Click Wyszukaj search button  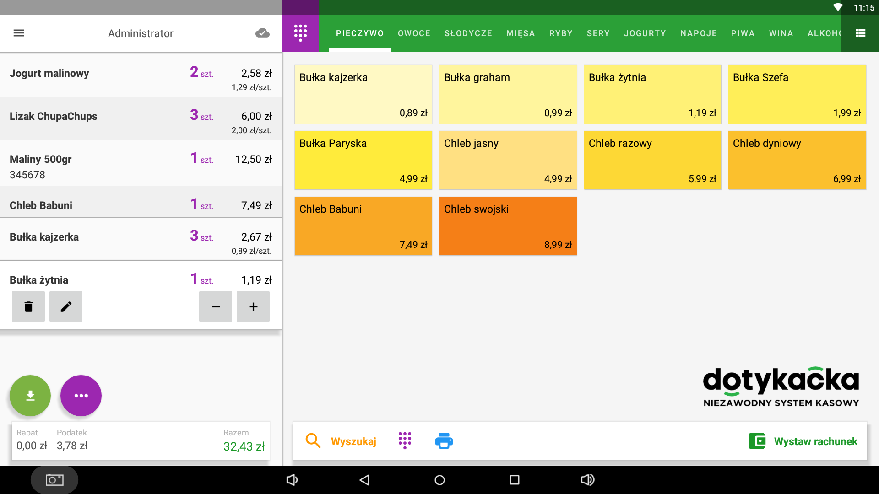[x=341, y=441]
